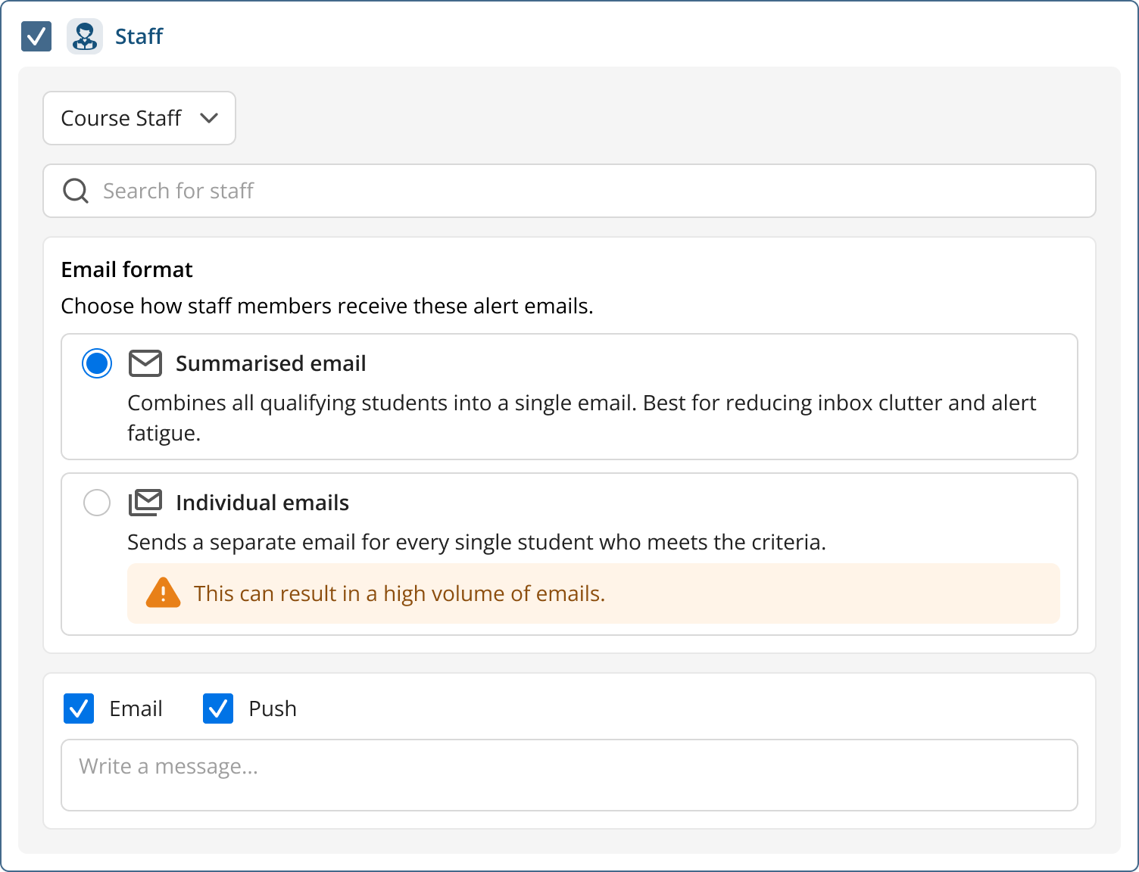The height and width of the screenshot is (872, 1139).
Task: Select the Individual emails radio button
Action: [97, 503]
